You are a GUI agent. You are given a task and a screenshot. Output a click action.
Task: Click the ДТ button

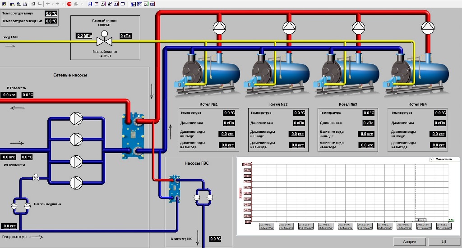443,242
